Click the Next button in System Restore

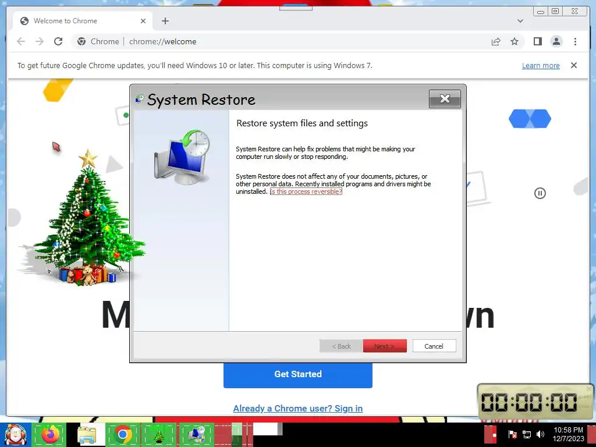click(385, 346)
